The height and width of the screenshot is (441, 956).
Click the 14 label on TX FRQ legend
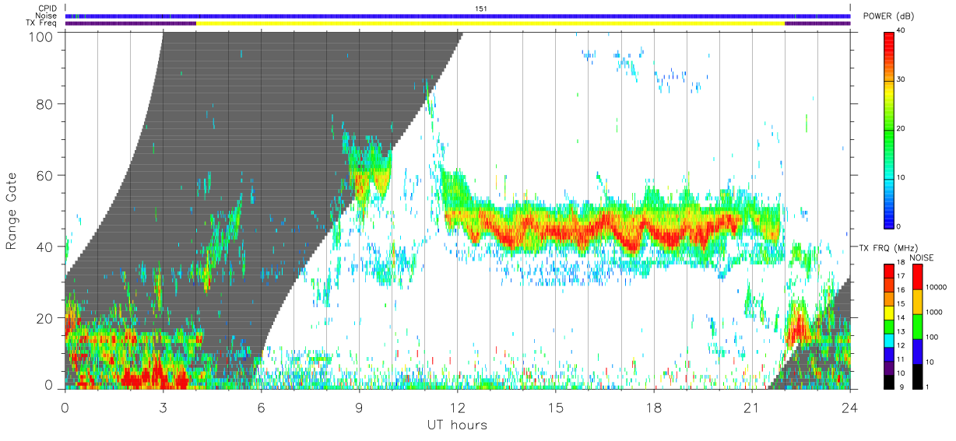pyautogui.click(x=902, y=317)
